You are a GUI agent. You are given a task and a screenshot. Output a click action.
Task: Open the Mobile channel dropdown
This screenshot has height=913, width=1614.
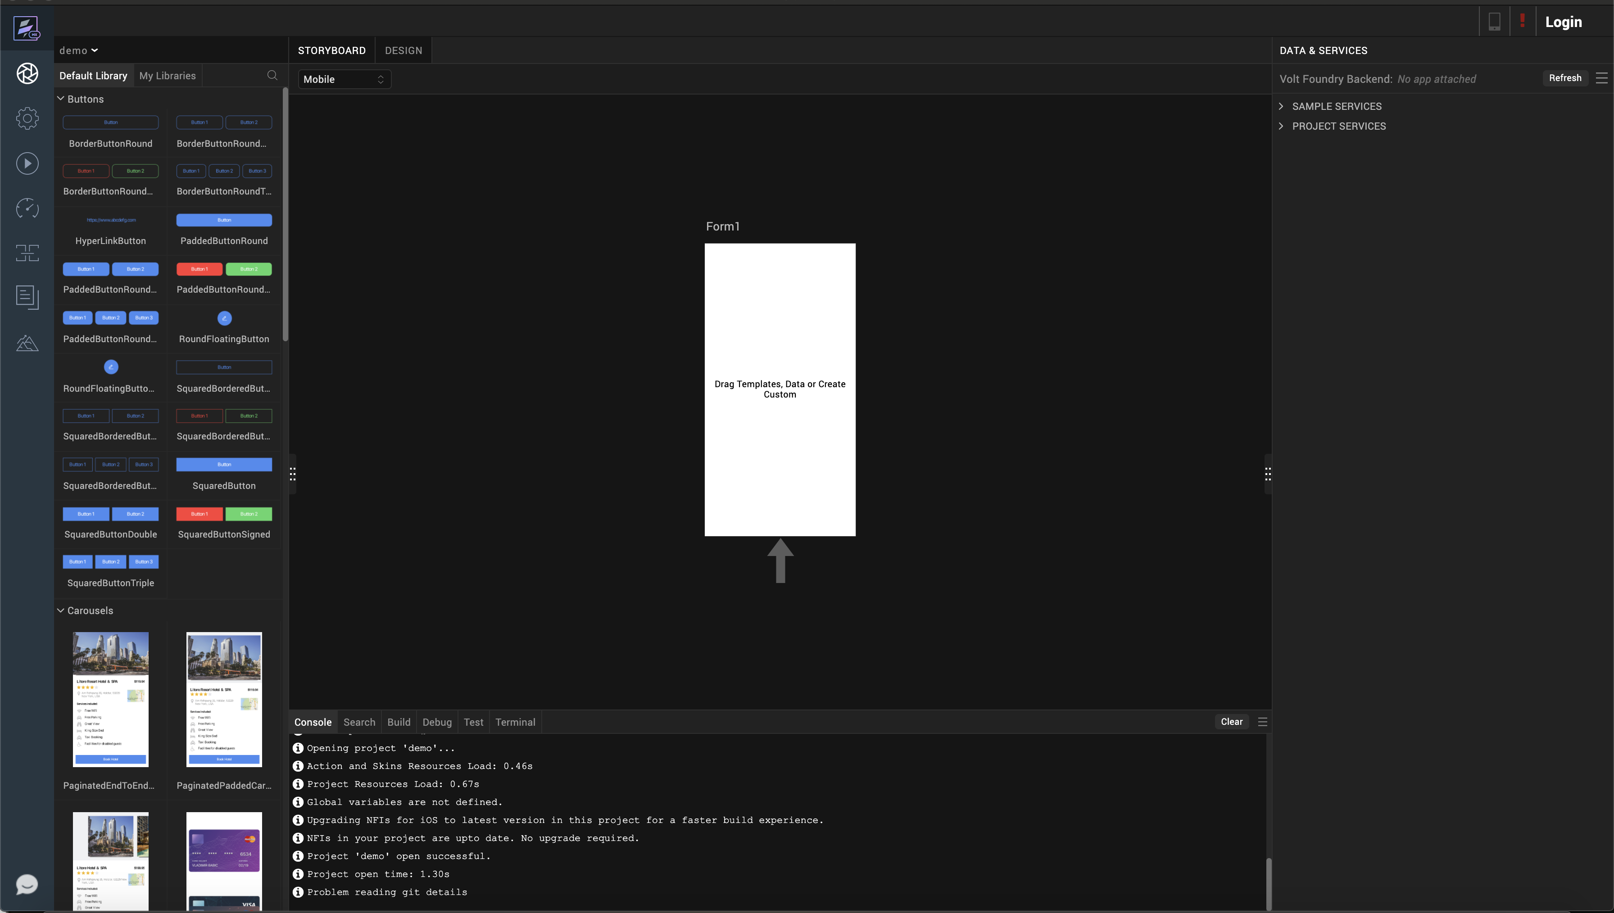tap(344, 79)
